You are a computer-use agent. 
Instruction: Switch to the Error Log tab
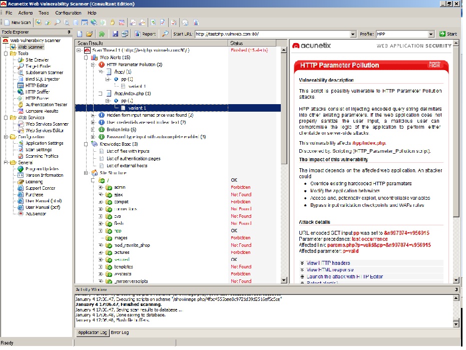click(120, 332)
